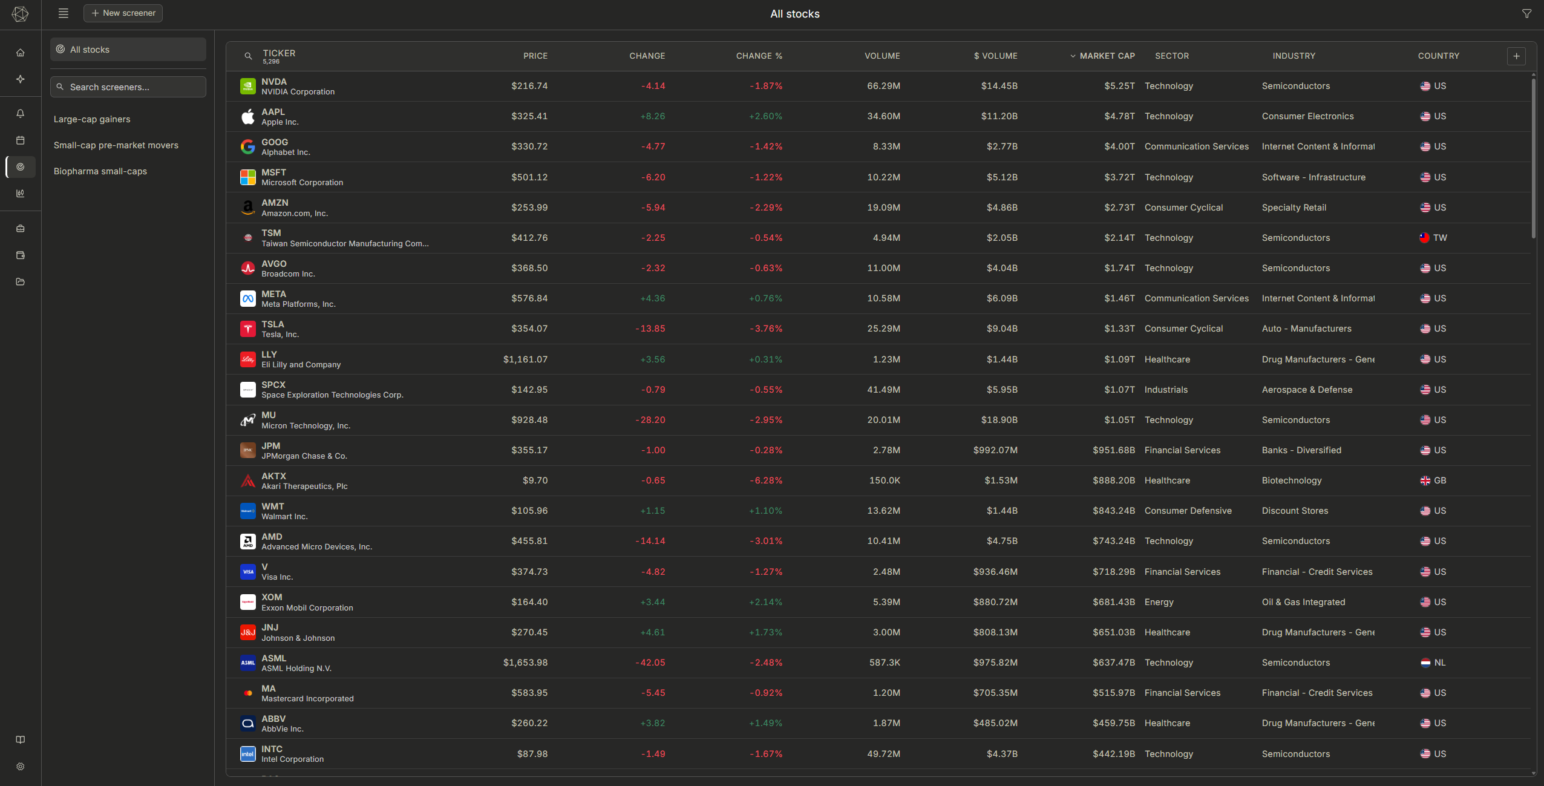The image size is (1544, 786).
Task: Open Large-cap gainers screener
Action: [x=92, y=119]
